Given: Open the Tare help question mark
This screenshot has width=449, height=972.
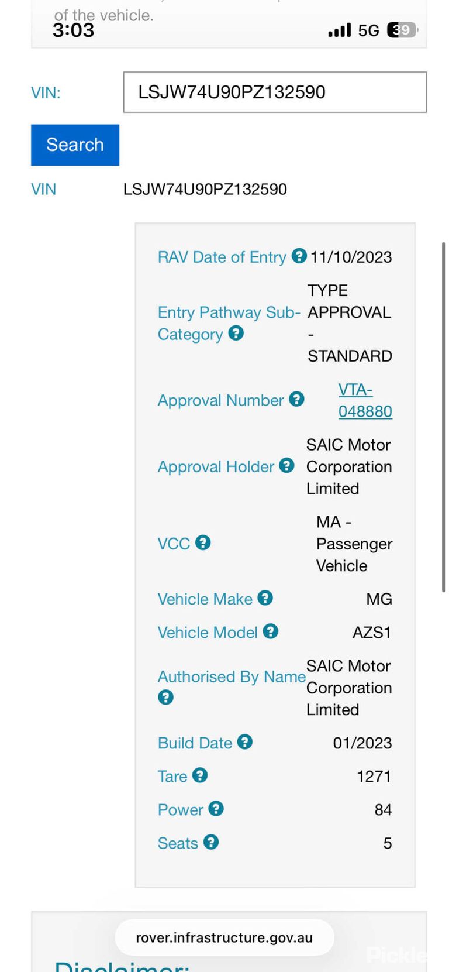Looking at the screenshot, I should tap(200, 775).
